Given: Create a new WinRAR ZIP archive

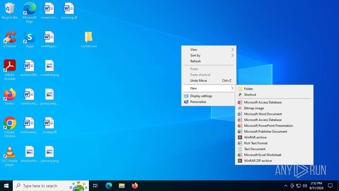Looking at the screenshot, I should click(274, 161).
